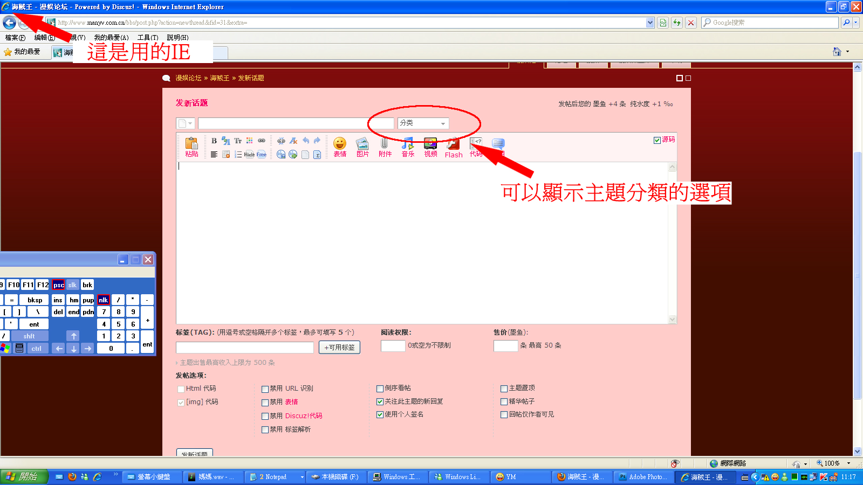Click the page vertical scrollbar thumb

[858, 275]
